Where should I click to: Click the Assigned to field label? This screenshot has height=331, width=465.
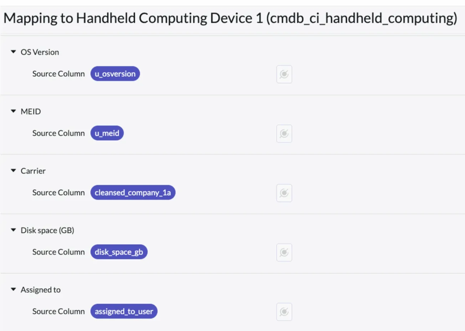point(40,289)
